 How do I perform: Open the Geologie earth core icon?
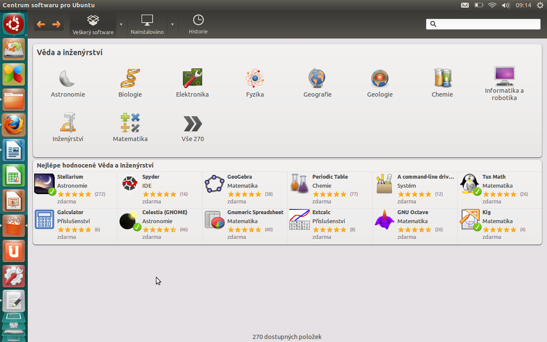pyautogui.click(x=379, y=79)
